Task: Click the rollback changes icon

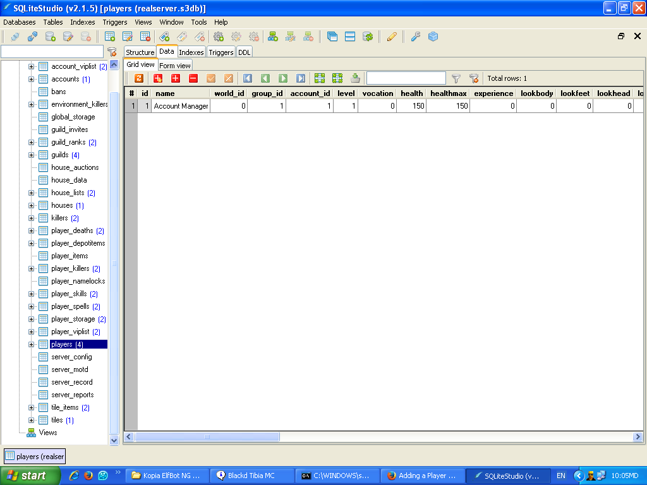Action: click(x=229, y=78)
